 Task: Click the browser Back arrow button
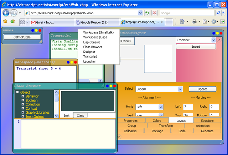6,13
